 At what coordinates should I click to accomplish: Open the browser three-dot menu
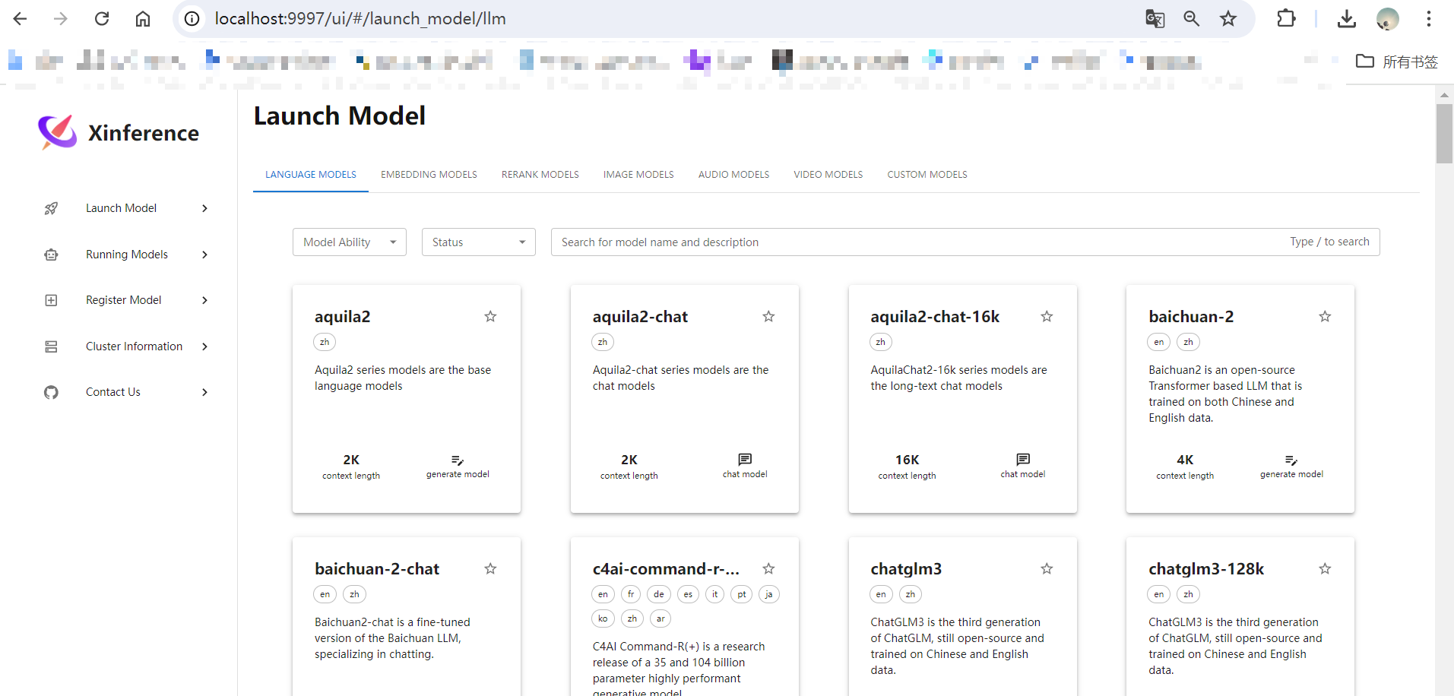1429,19
